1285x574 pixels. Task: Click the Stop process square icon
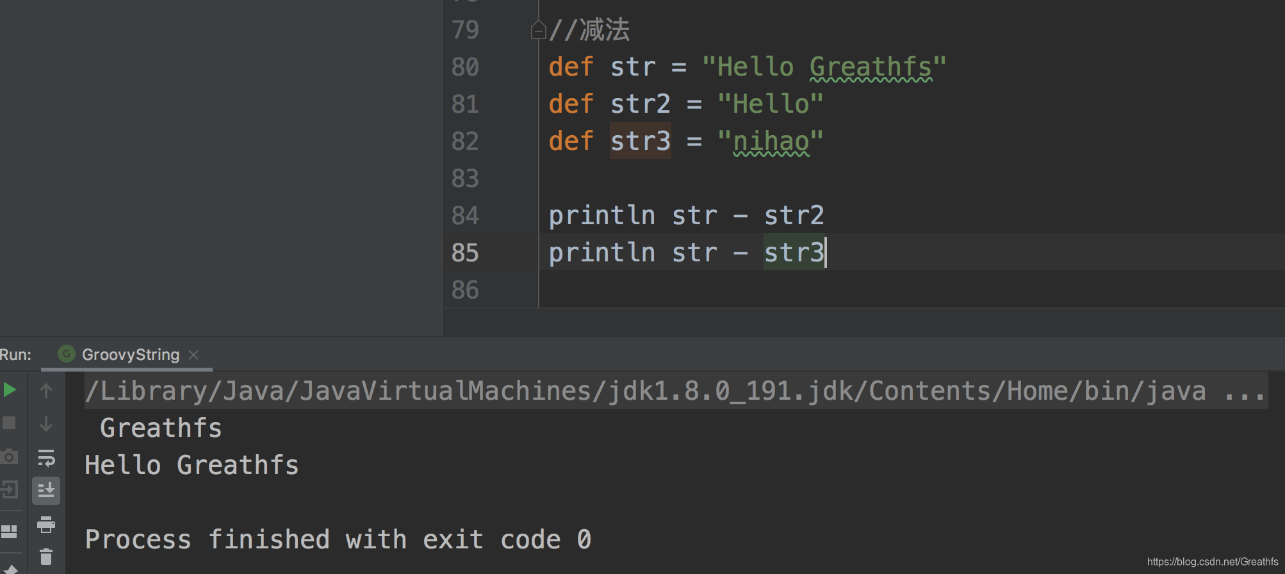pyautogui.click(x=9, y=423)
